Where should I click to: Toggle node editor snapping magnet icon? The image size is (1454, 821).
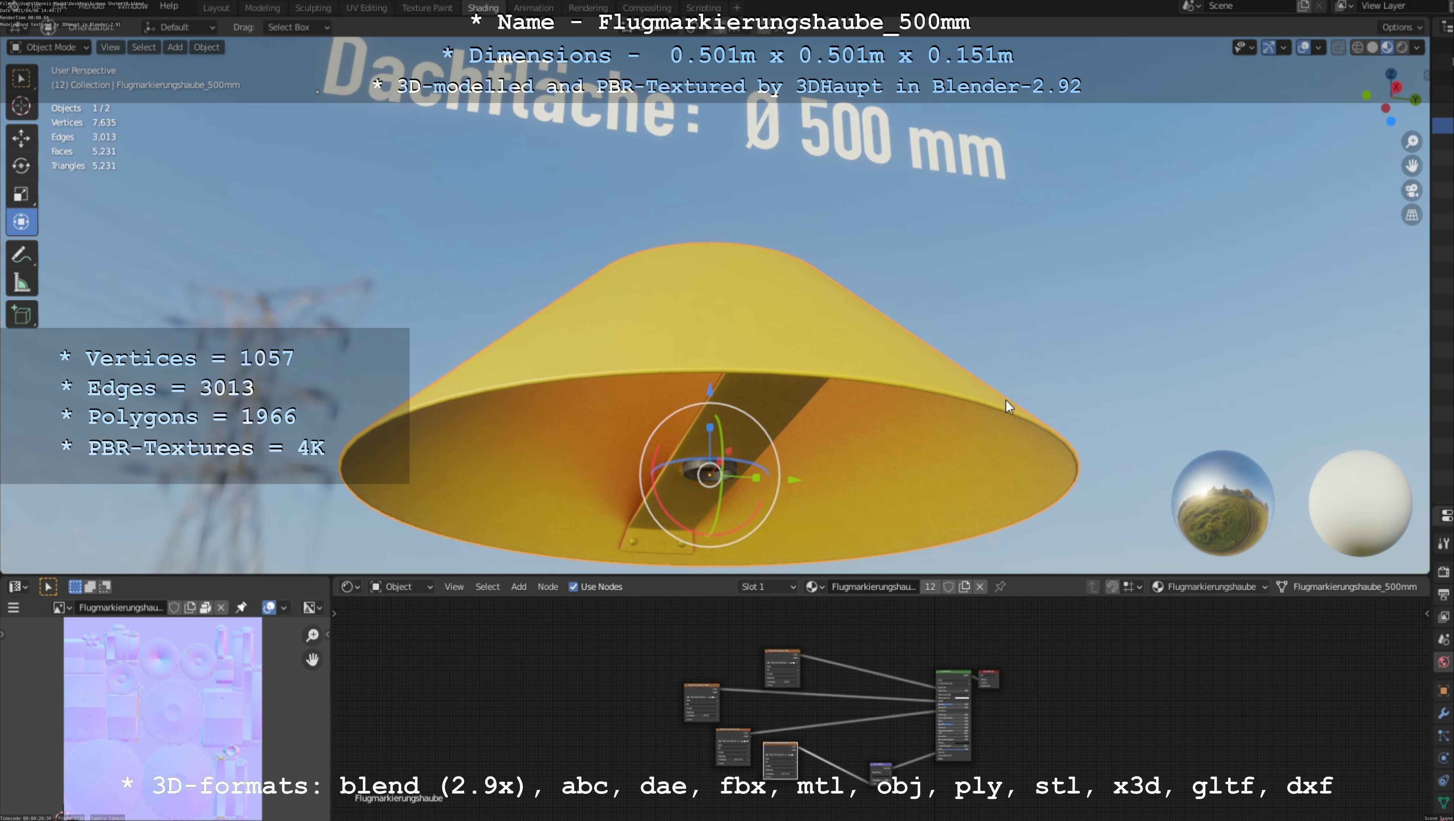[x=1112, y=587]
